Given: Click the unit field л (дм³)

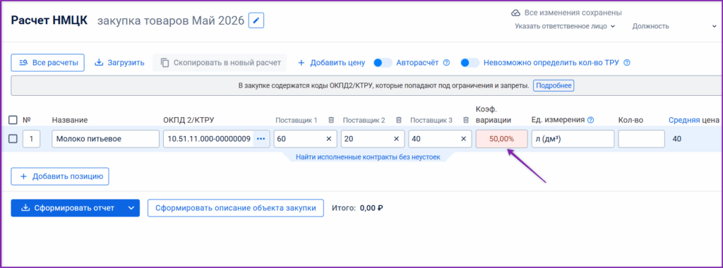Looking at the screenshot, I should [573, 139].
